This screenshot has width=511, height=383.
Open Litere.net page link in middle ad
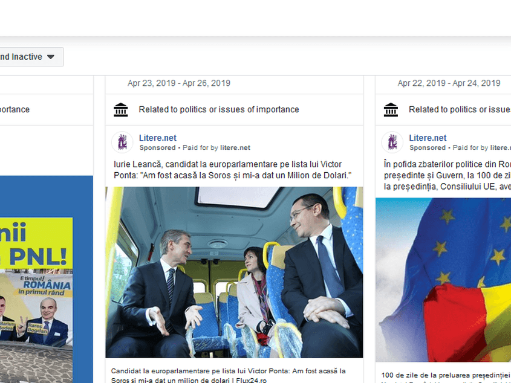(x=158, y=138)
